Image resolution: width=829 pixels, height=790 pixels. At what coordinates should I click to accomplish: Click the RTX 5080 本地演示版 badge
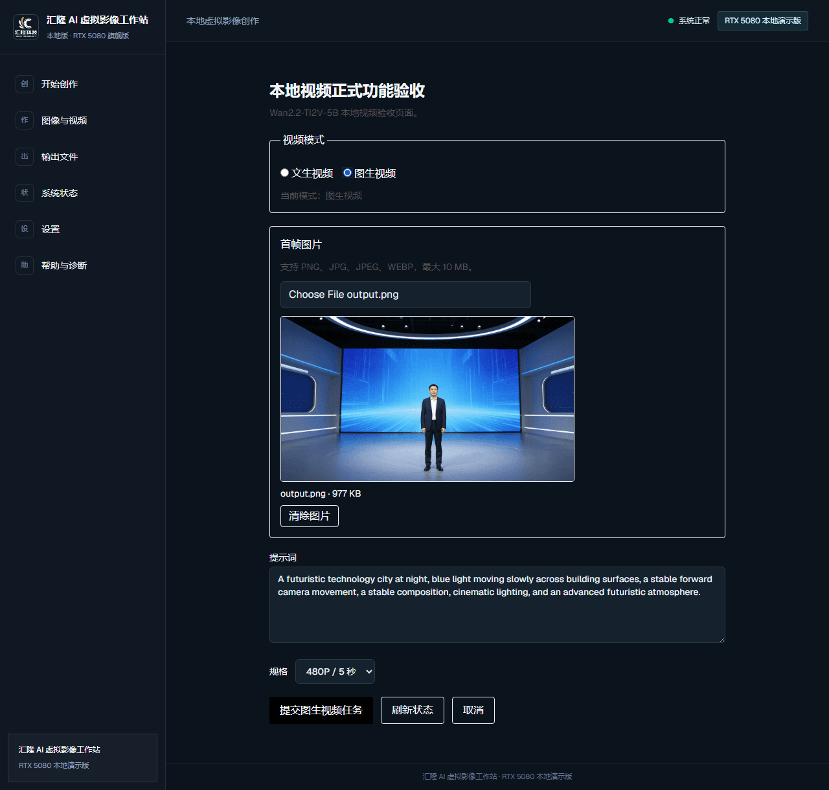tap(763, 21)
